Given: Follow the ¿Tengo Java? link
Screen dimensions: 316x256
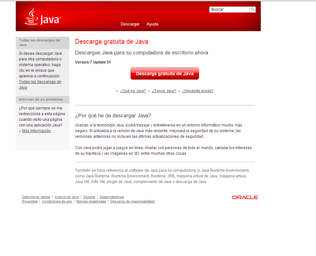Looking at the screenshot, I should click(164, 91).
